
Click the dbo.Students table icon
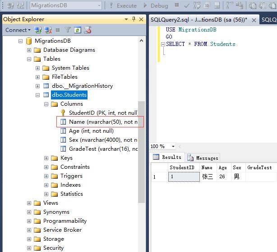click(x=46, y=95)
